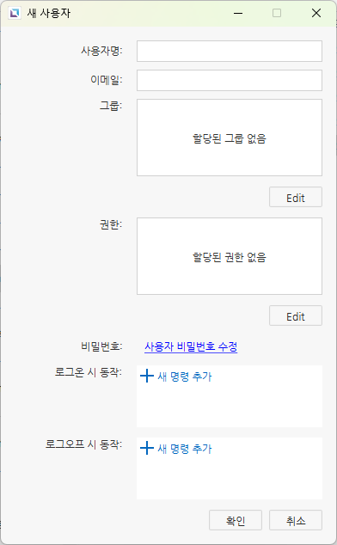Cancel with the 취소 button

pos(296,520)
